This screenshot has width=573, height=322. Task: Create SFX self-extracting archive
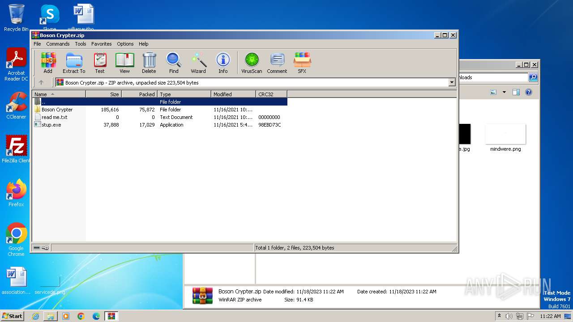click(302, 63)
